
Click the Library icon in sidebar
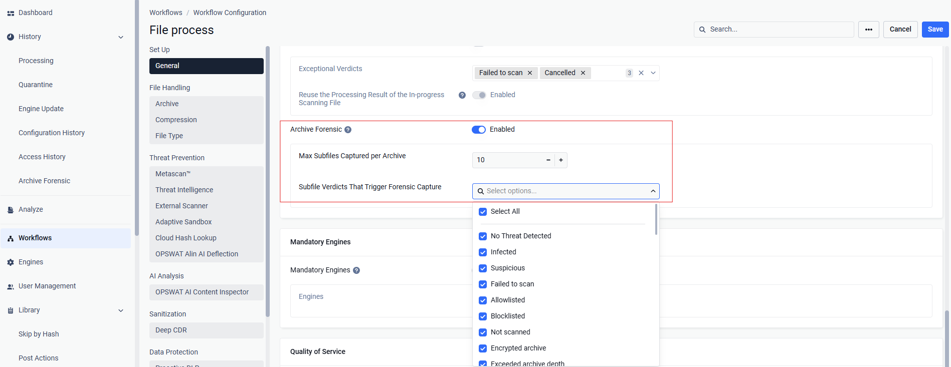point(11,310)
